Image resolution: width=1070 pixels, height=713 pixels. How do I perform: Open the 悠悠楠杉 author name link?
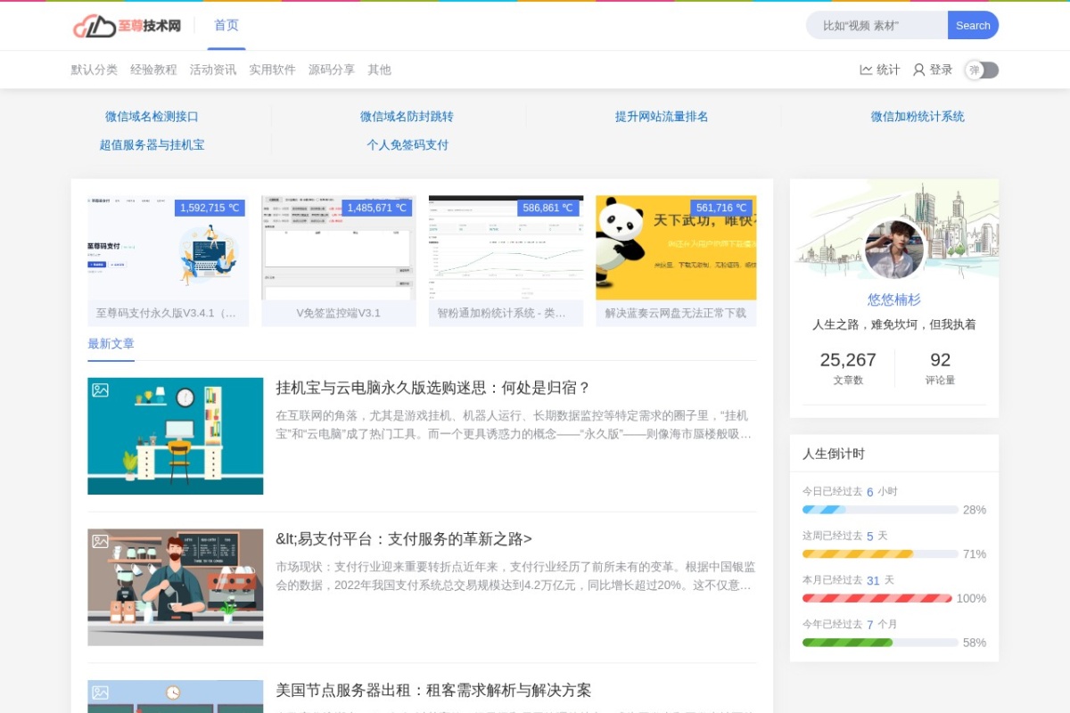[894, 299]
